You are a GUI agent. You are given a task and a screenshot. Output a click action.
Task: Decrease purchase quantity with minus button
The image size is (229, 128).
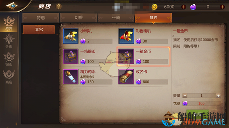[185, 96]
